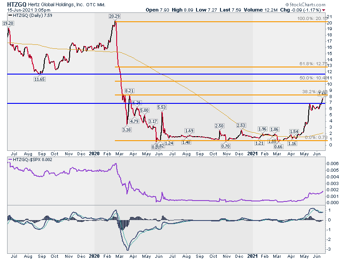Click the date stamp '15-Jun-2021 3:05pm'
The height and width of the screenshot is (260, 346).
pyautogui.click(x=29, y=10)
